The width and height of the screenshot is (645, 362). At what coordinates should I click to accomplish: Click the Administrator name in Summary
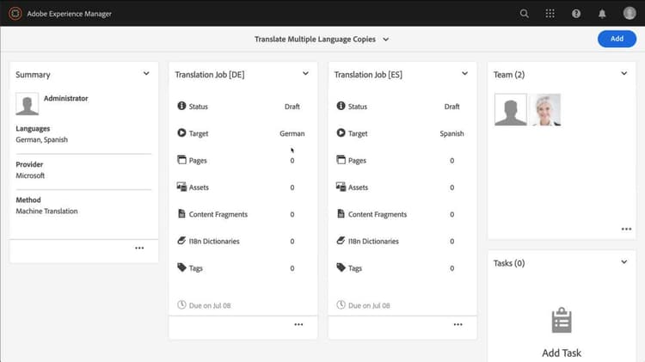point(66,98)
